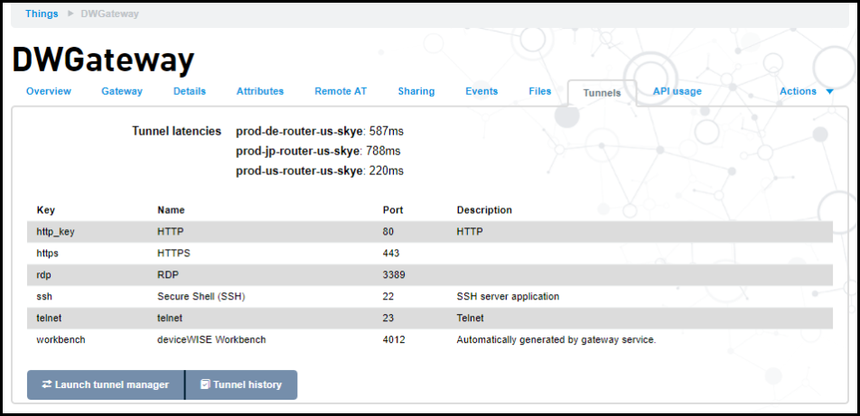
Task: Click the Description column header
Action: (484, 210)
